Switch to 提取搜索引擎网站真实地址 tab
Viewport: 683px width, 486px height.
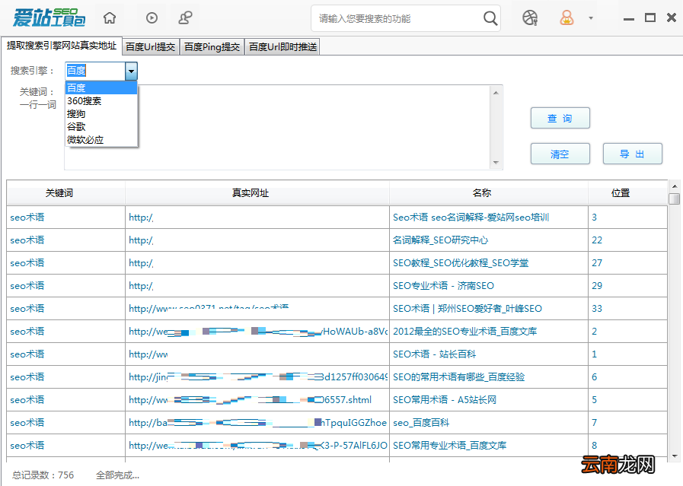pos(62,46)
